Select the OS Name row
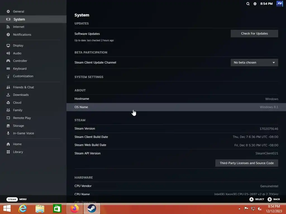Image resolution: width=286 pixels, height=214 pixels. pos(176,107)
